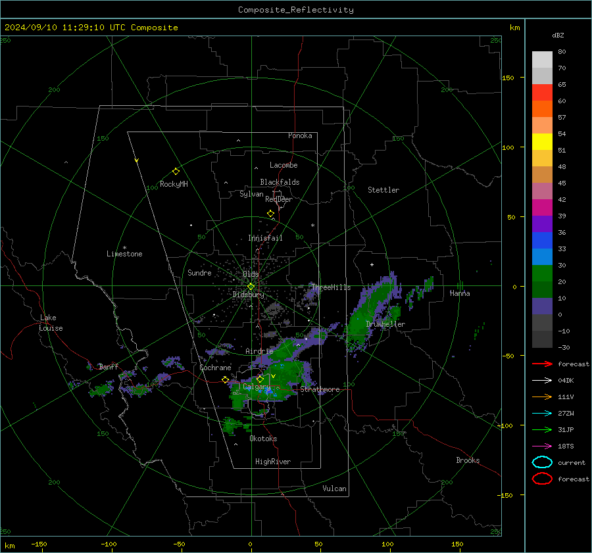Click the Calgary city label
Image resolution: width=592 pixels, height=553 pixels.
coord(257,387)
